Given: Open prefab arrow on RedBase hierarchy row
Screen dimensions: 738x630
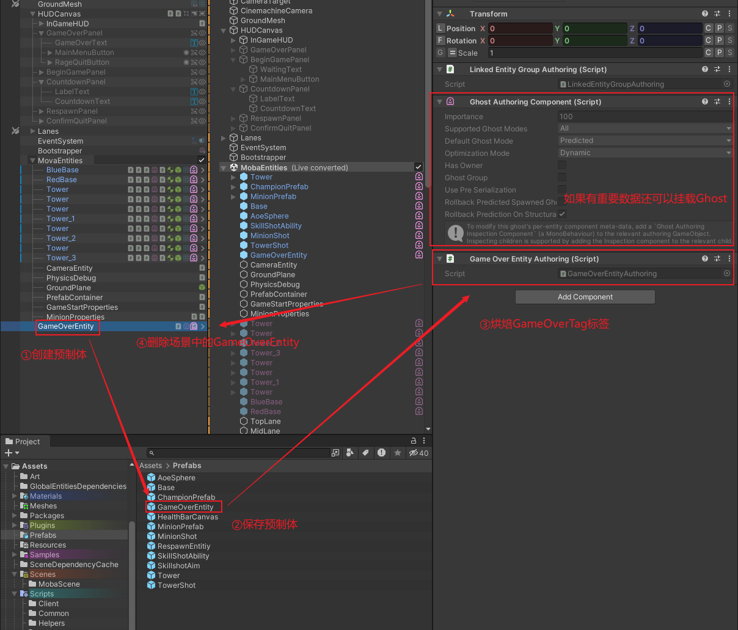Looking at the screenshot, I should [203, 180].
